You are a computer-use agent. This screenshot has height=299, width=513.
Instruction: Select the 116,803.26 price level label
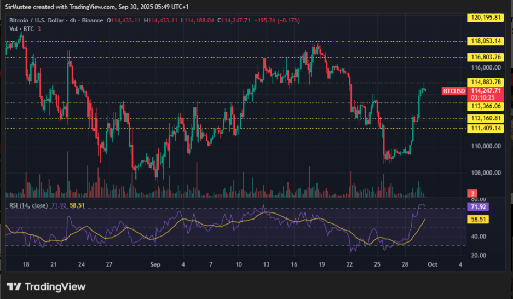[485, 57]
